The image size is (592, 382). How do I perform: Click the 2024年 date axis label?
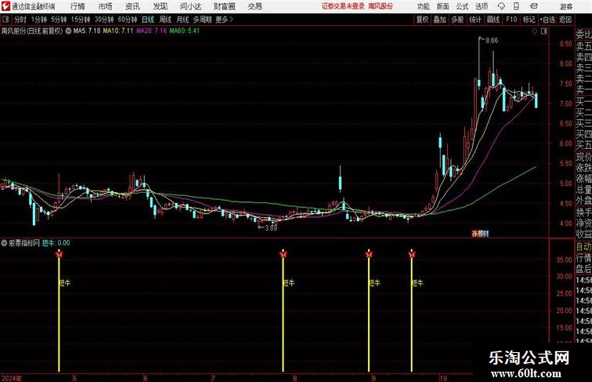(x=11, y=378)
